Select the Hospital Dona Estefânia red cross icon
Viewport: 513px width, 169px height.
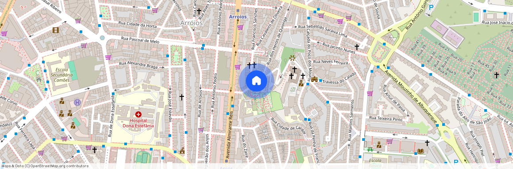(138, 114)
